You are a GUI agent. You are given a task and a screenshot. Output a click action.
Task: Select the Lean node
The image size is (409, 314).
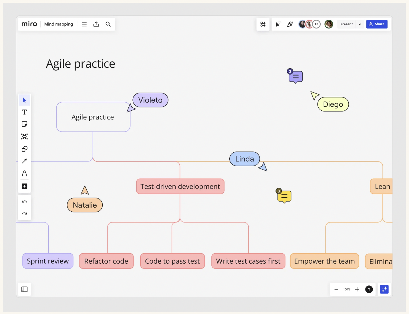pyautogui.click(x=382, y=186)
